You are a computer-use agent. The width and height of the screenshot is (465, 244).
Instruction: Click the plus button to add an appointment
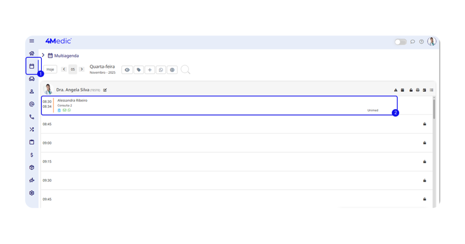tap(150, 70)
